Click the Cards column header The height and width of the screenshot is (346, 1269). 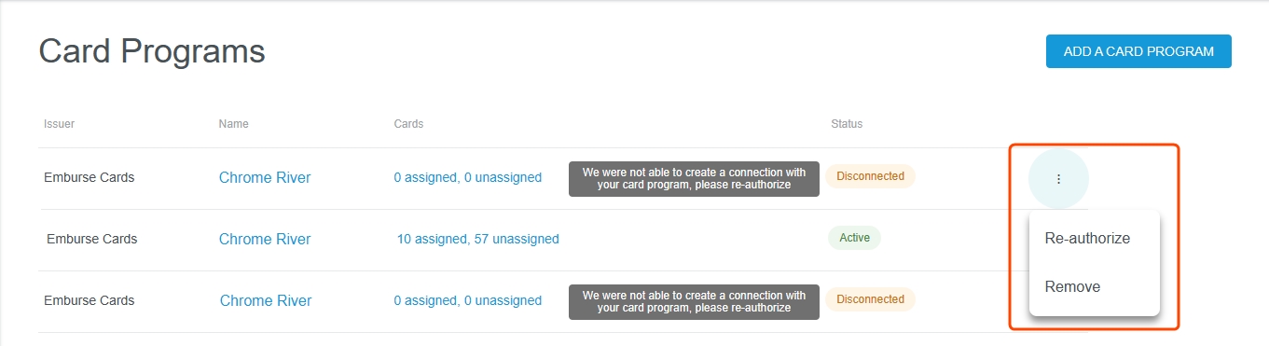[x=409, y=123]
